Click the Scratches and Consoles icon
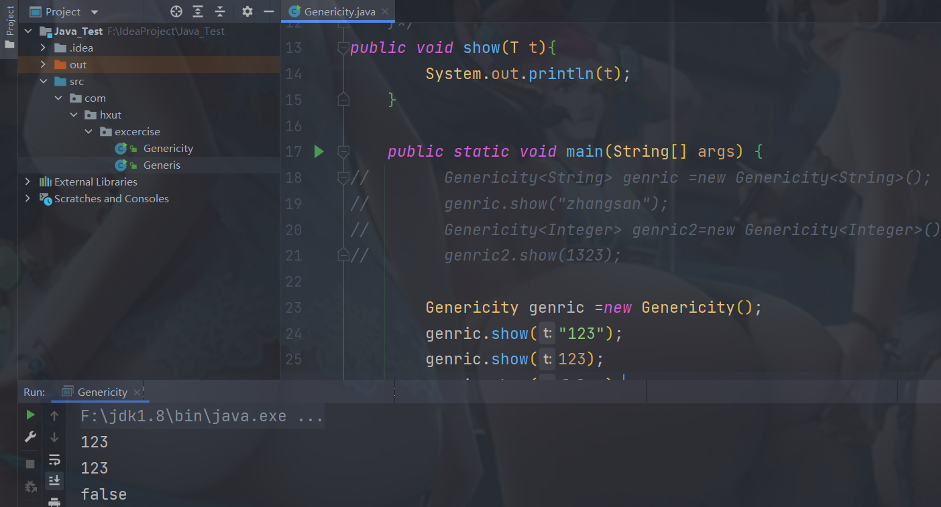941x507 pixels. pos(46,199)
